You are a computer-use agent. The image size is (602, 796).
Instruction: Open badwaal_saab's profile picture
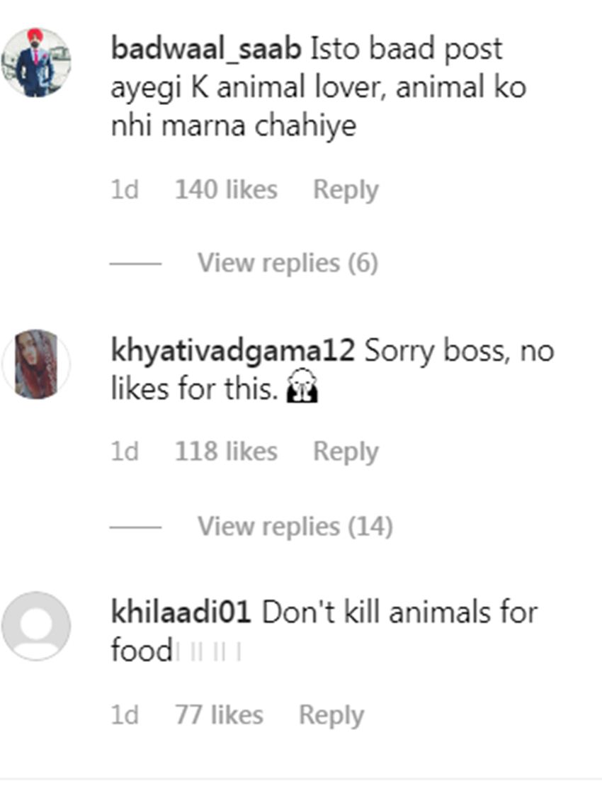(x=35, y=62)
